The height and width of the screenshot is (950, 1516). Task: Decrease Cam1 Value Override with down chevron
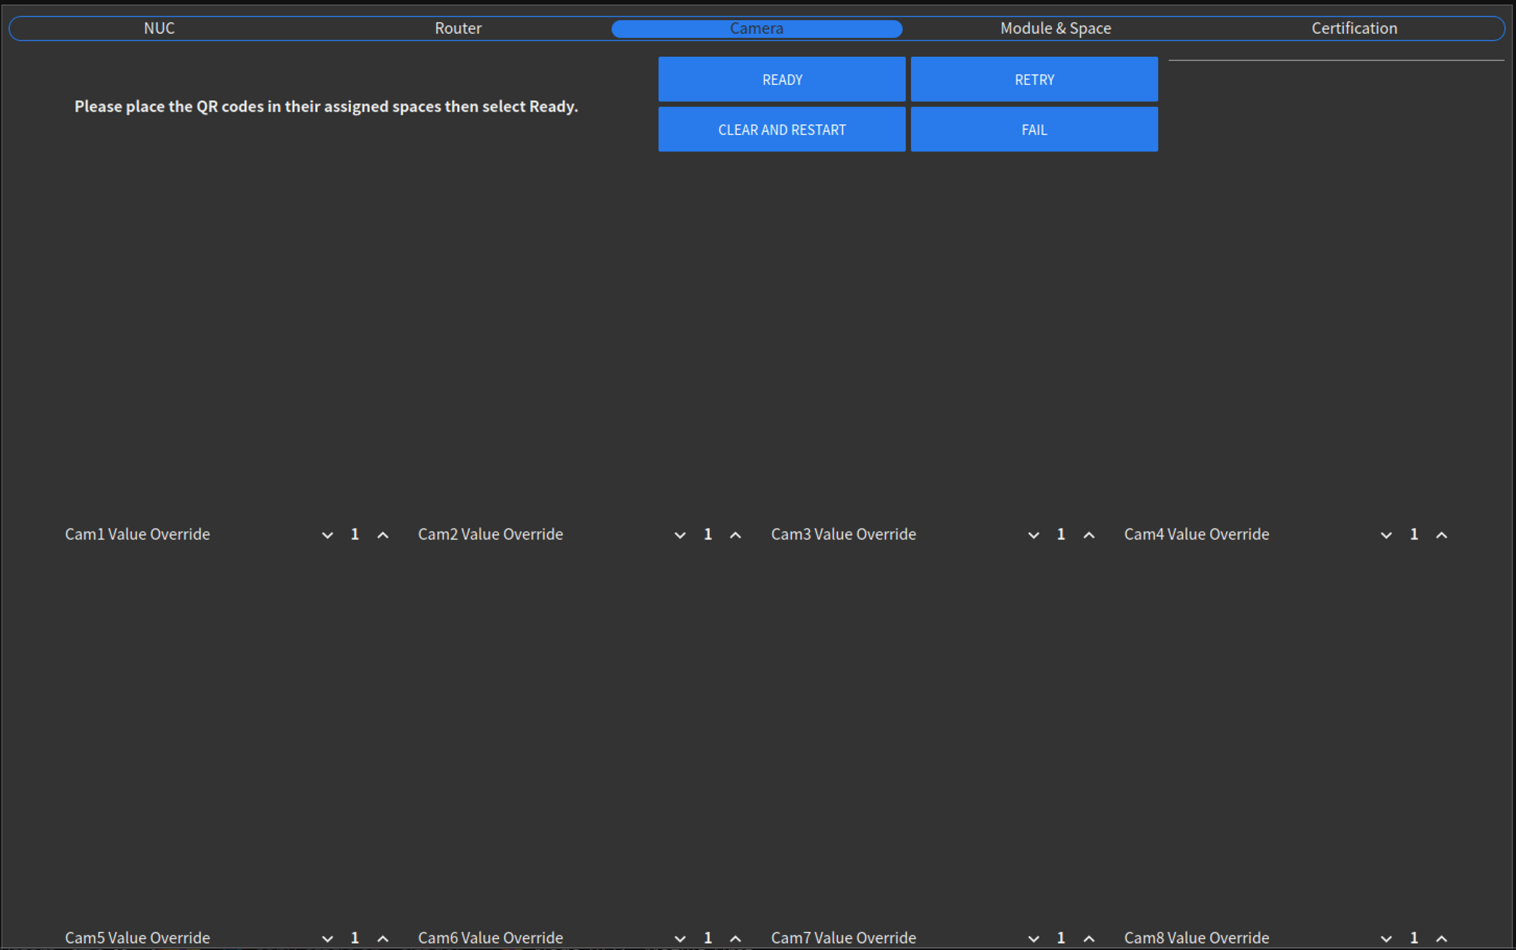point(327,535)
